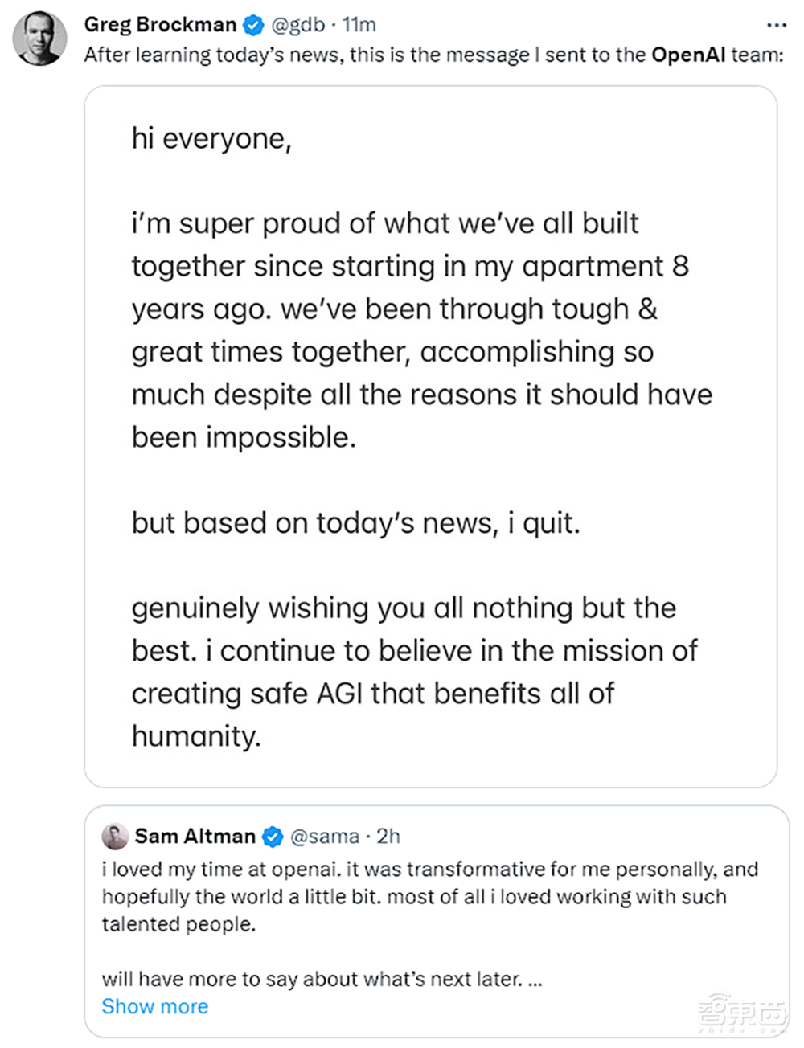Open the three-dot More menu on tweet
This screenshot has width=804, height=1048.
776,26
